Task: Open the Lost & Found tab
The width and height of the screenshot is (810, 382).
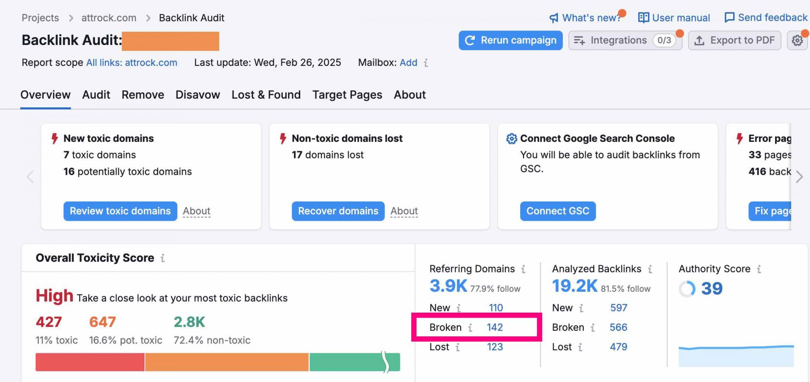Action: (x=266, y=95)
